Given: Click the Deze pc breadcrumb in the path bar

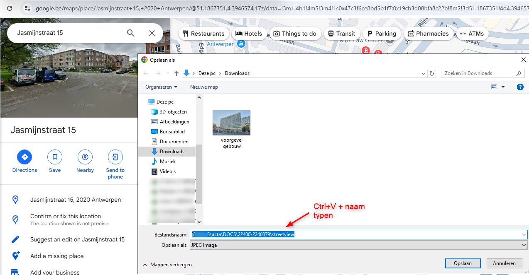Looking at the screenshot, I should click(207, 73).
